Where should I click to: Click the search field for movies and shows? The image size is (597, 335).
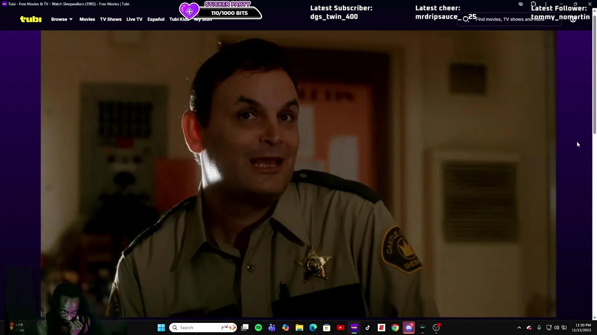pyautogui.click(x=509, y=19)
